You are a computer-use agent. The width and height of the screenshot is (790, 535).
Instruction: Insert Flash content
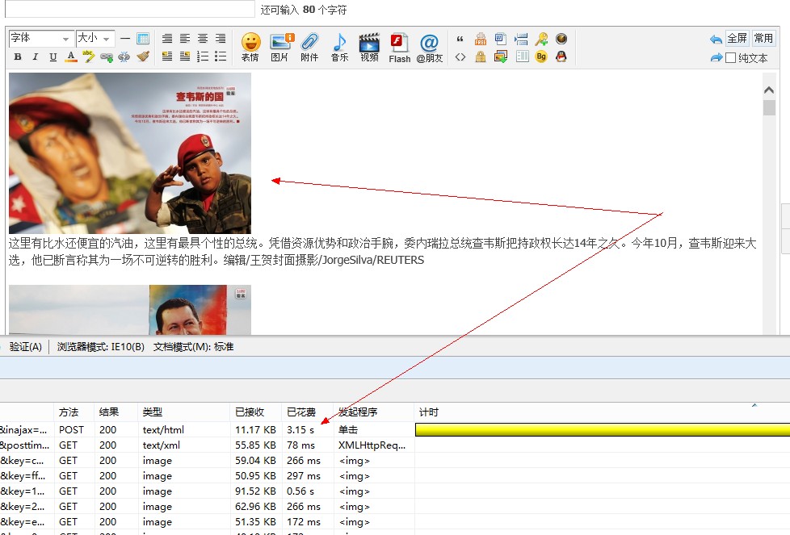point(400,48)
